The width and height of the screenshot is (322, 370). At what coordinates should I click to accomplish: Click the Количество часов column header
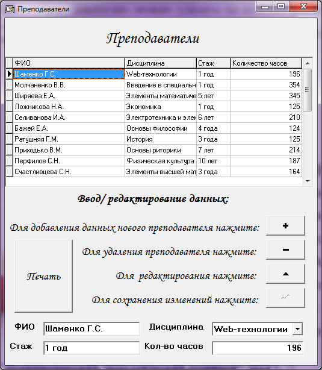266,63
